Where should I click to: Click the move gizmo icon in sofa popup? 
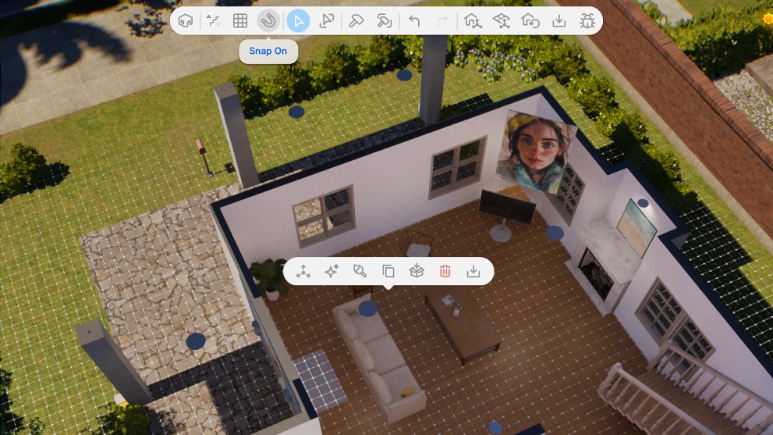pyautogui.click(x=303, y=271)
